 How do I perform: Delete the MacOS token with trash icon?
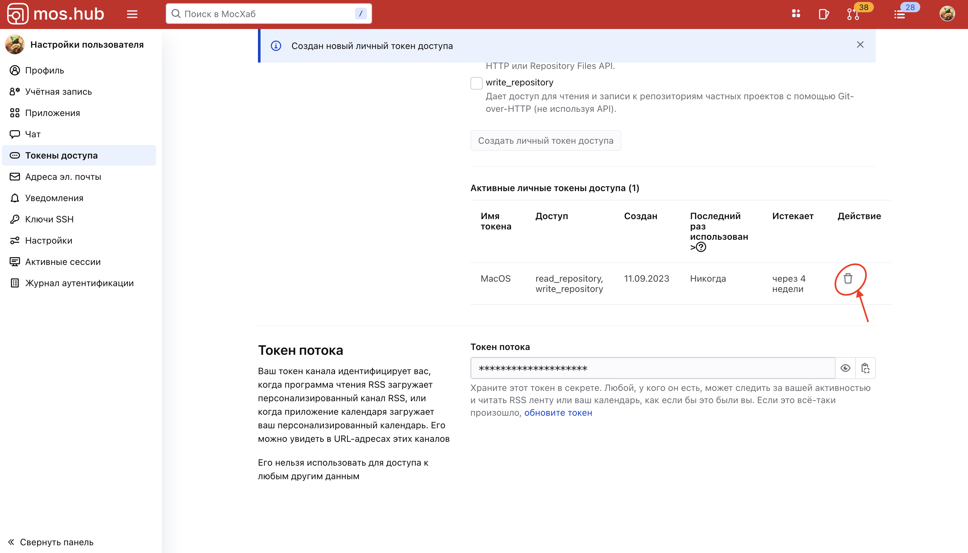tap(848, 279)
